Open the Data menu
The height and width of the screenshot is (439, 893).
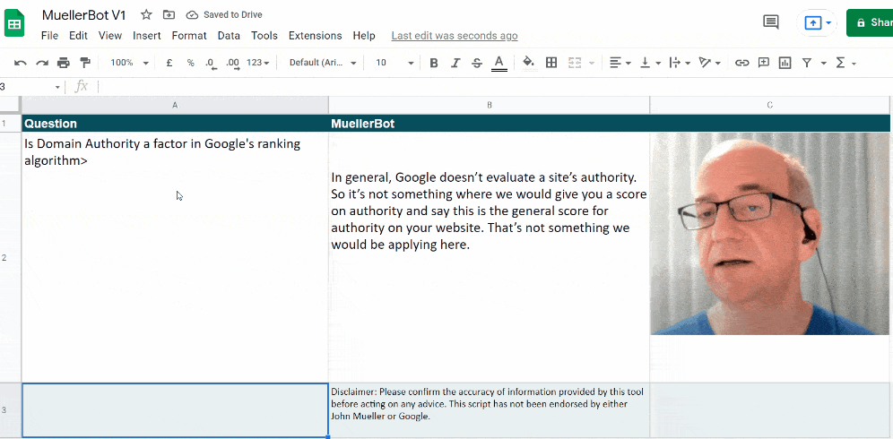pyautogui.click(x=229, y=35)
